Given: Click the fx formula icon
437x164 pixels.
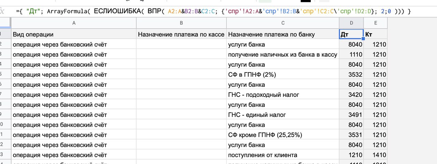Looking at the screenshot, I should click(x=2, y=11).
